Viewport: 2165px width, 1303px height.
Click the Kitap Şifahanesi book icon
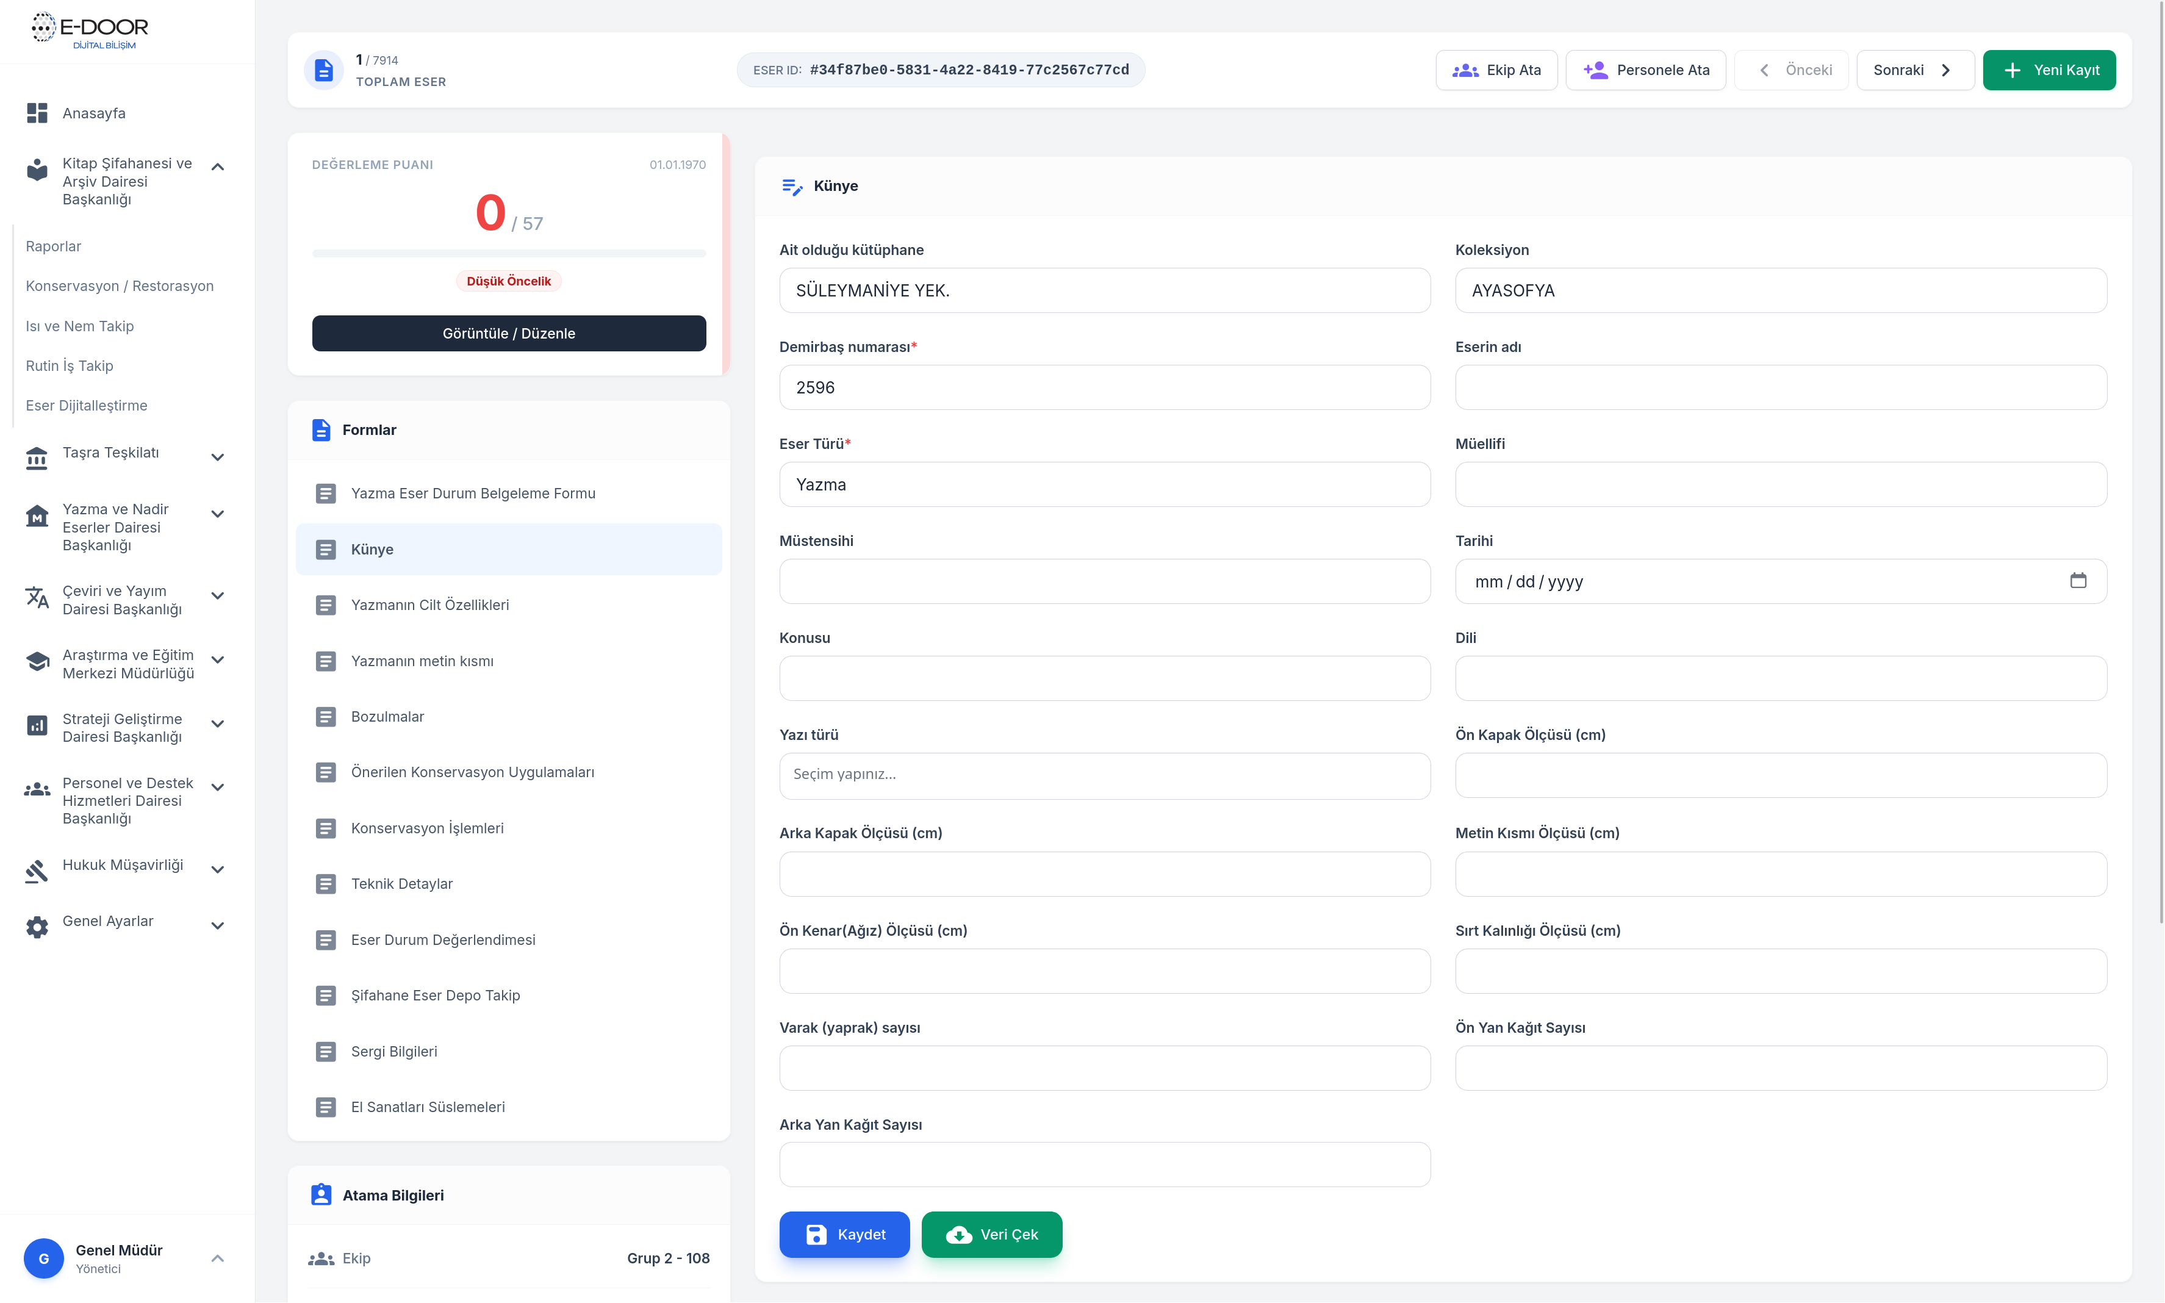(x=37, y=170)
